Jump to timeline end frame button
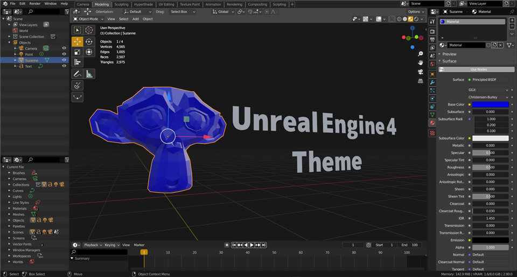This screenshot has height=277, width=517. [264, 245]
